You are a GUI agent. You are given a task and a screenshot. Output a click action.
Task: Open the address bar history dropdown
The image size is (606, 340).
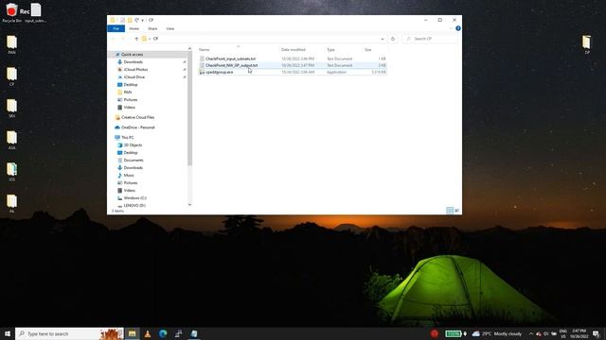(383, 39)
